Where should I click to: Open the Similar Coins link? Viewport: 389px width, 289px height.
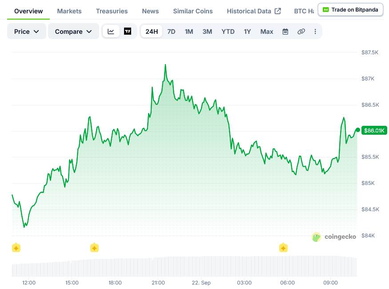[x=193, y=11]
